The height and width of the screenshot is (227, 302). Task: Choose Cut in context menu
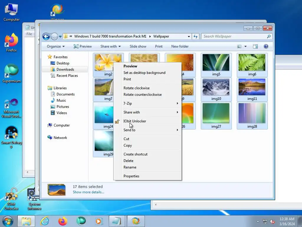(147, 139)
